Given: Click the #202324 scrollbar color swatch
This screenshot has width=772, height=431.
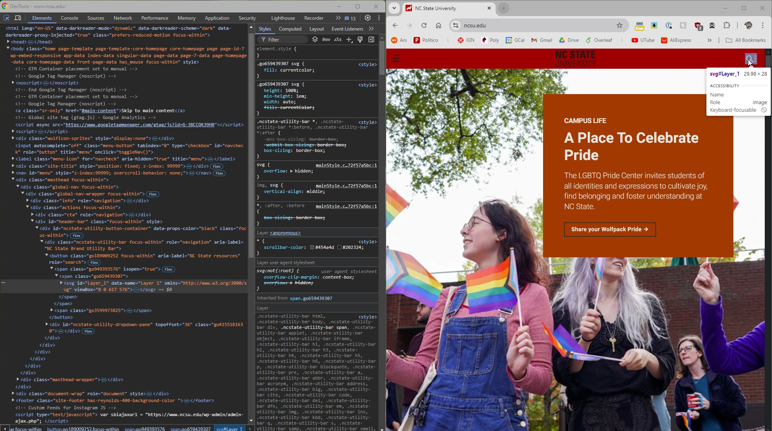Looking at the screenshot, I should click(x=340, y=247).
